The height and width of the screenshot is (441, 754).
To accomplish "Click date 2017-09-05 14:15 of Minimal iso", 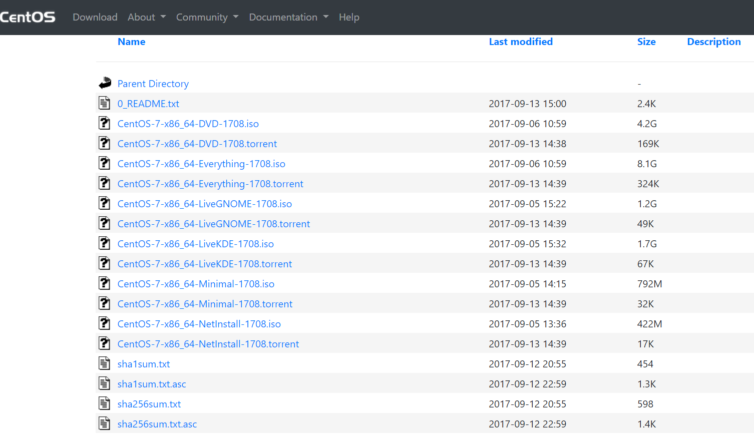I will (x=528, y=284).
